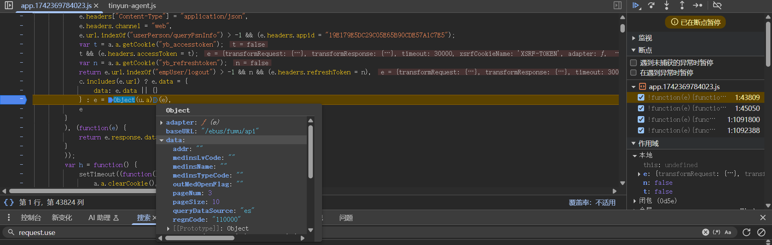Open the AI 助理 tab
This screenshot has height=245, width=772.
pyautogui.click(x=103, y=218)
